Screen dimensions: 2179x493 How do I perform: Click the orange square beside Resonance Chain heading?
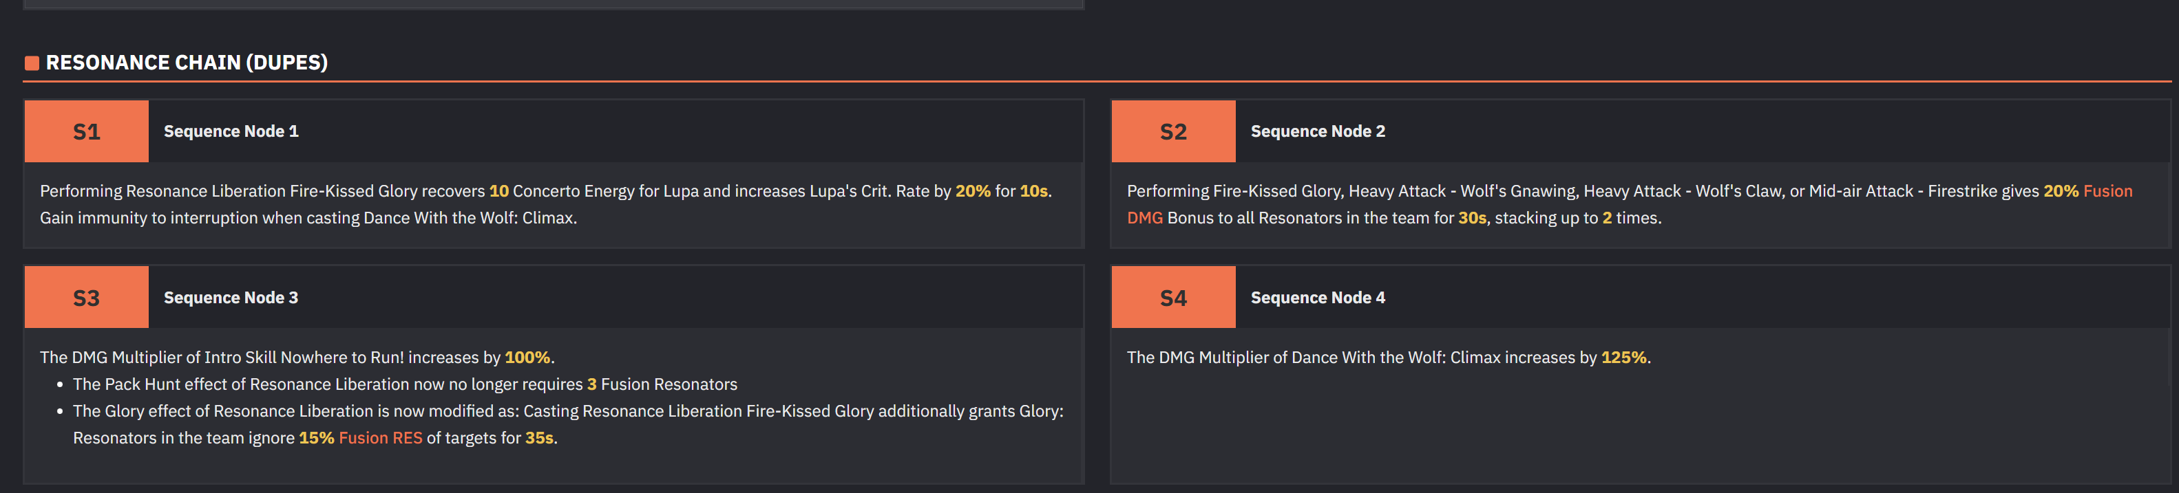(32, 63)
